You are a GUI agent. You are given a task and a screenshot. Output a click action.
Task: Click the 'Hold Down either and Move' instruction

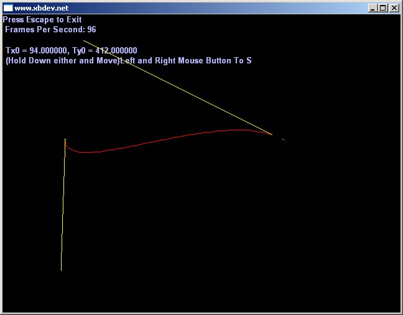pos(62,61)
